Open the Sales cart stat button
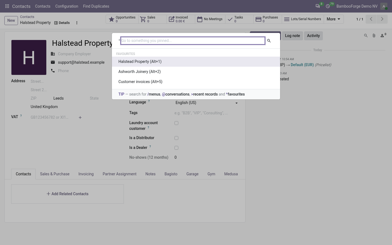 [x=153, y=19]
